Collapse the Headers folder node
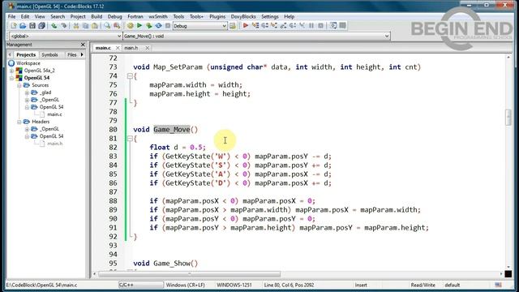 [x=19, y=122]
